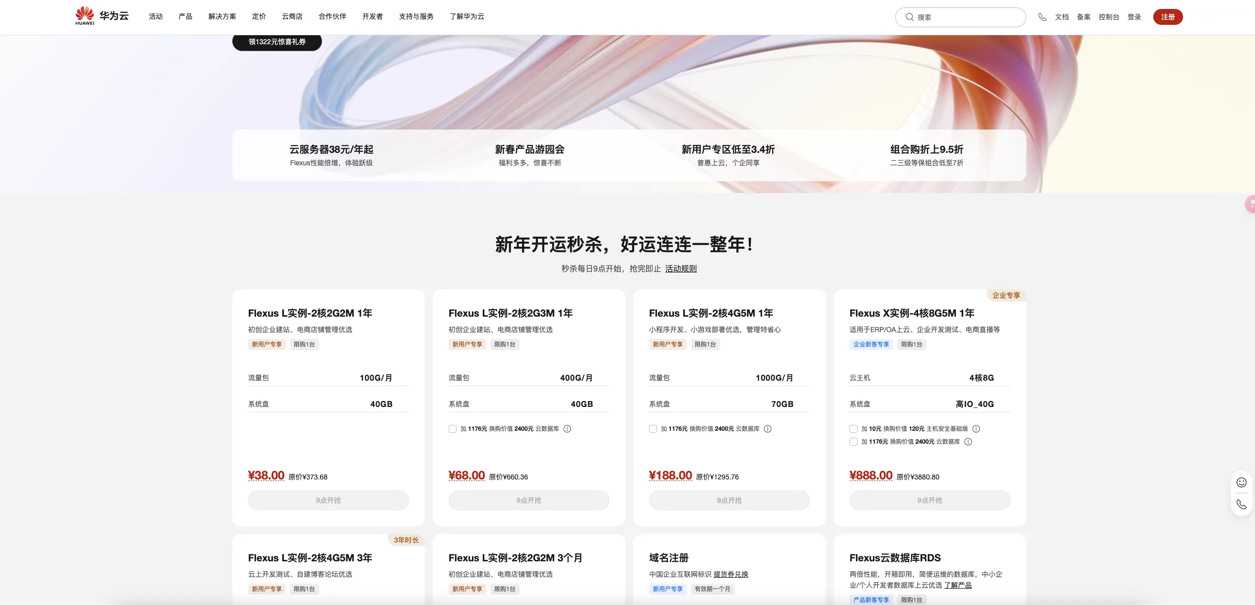Image resolution: width=1255 pixels, height=605 pixels.
Task: Click the phone icon in top navigation
Action: pos(1042,17)
